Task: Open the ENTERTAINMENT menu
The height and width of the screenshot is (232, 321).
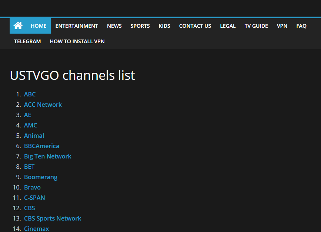Action: tap(77, 26)
